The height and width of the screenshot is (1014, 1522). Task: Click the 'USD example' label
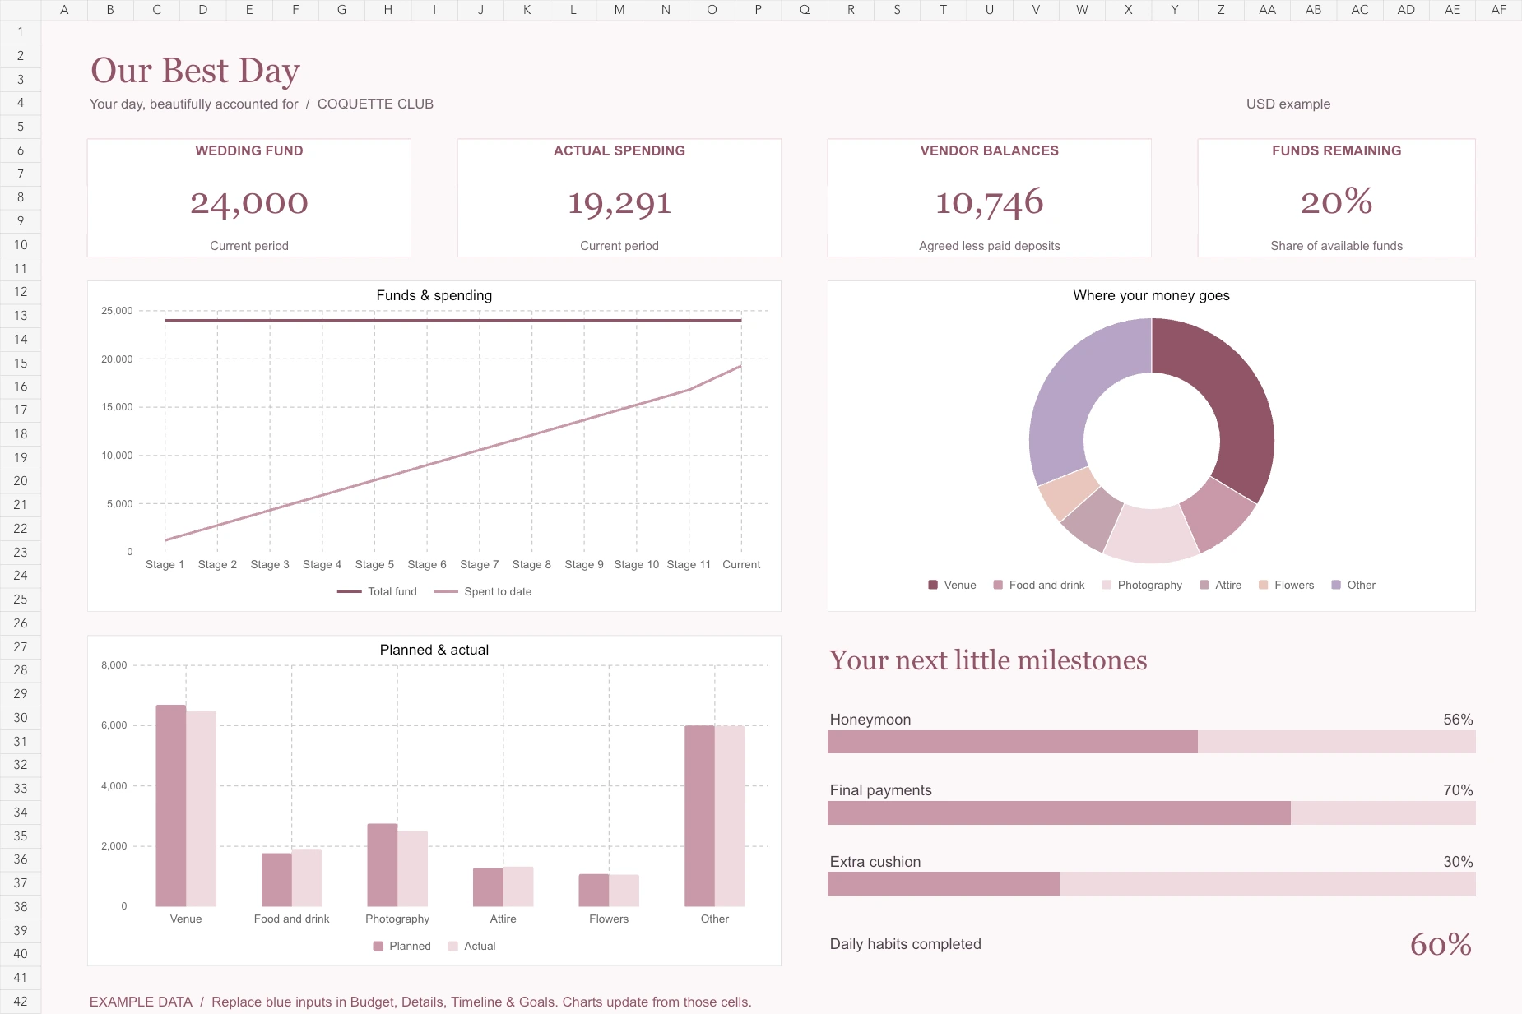[x=1288, y=104]
